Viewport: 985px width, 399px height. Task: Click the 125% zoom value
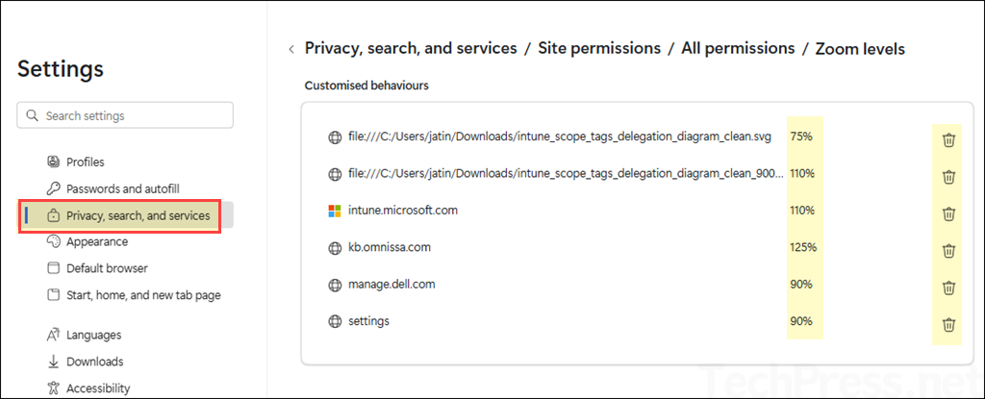coord(803,247)
